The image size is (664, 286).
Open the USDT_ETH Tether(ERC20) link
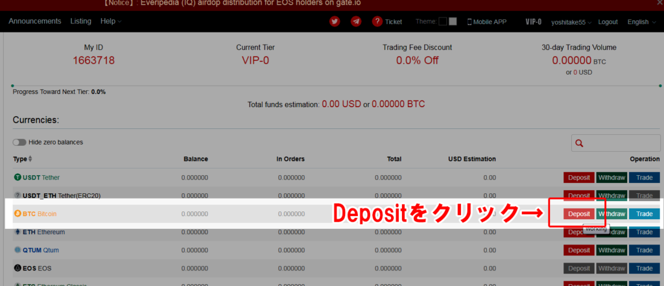[x=62, y=196]
